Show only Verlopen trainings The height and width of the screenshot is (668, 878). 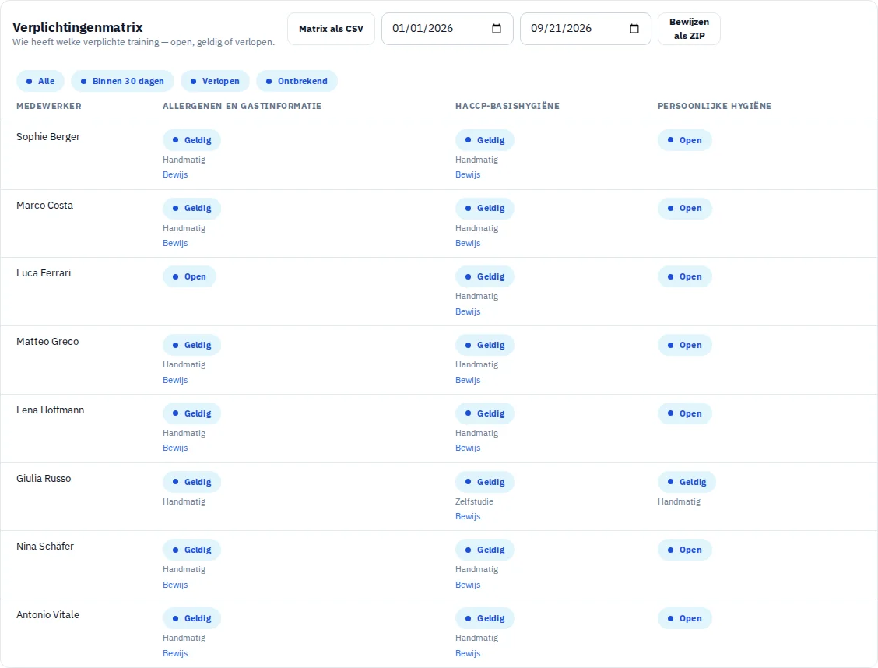coord(215,81)
